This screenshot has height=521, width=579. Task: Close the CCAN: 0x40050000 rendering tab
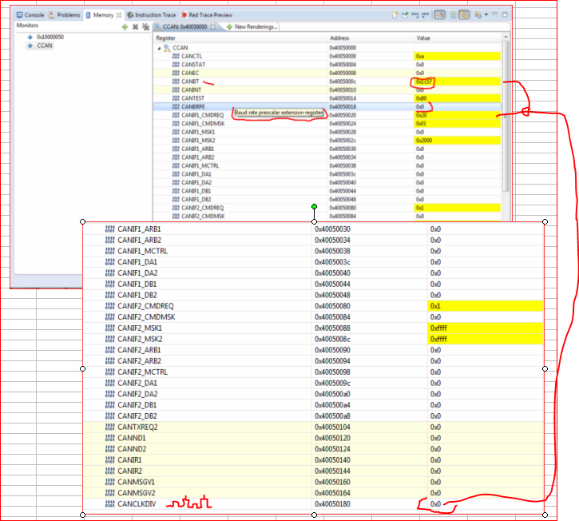tap(213, 27)
